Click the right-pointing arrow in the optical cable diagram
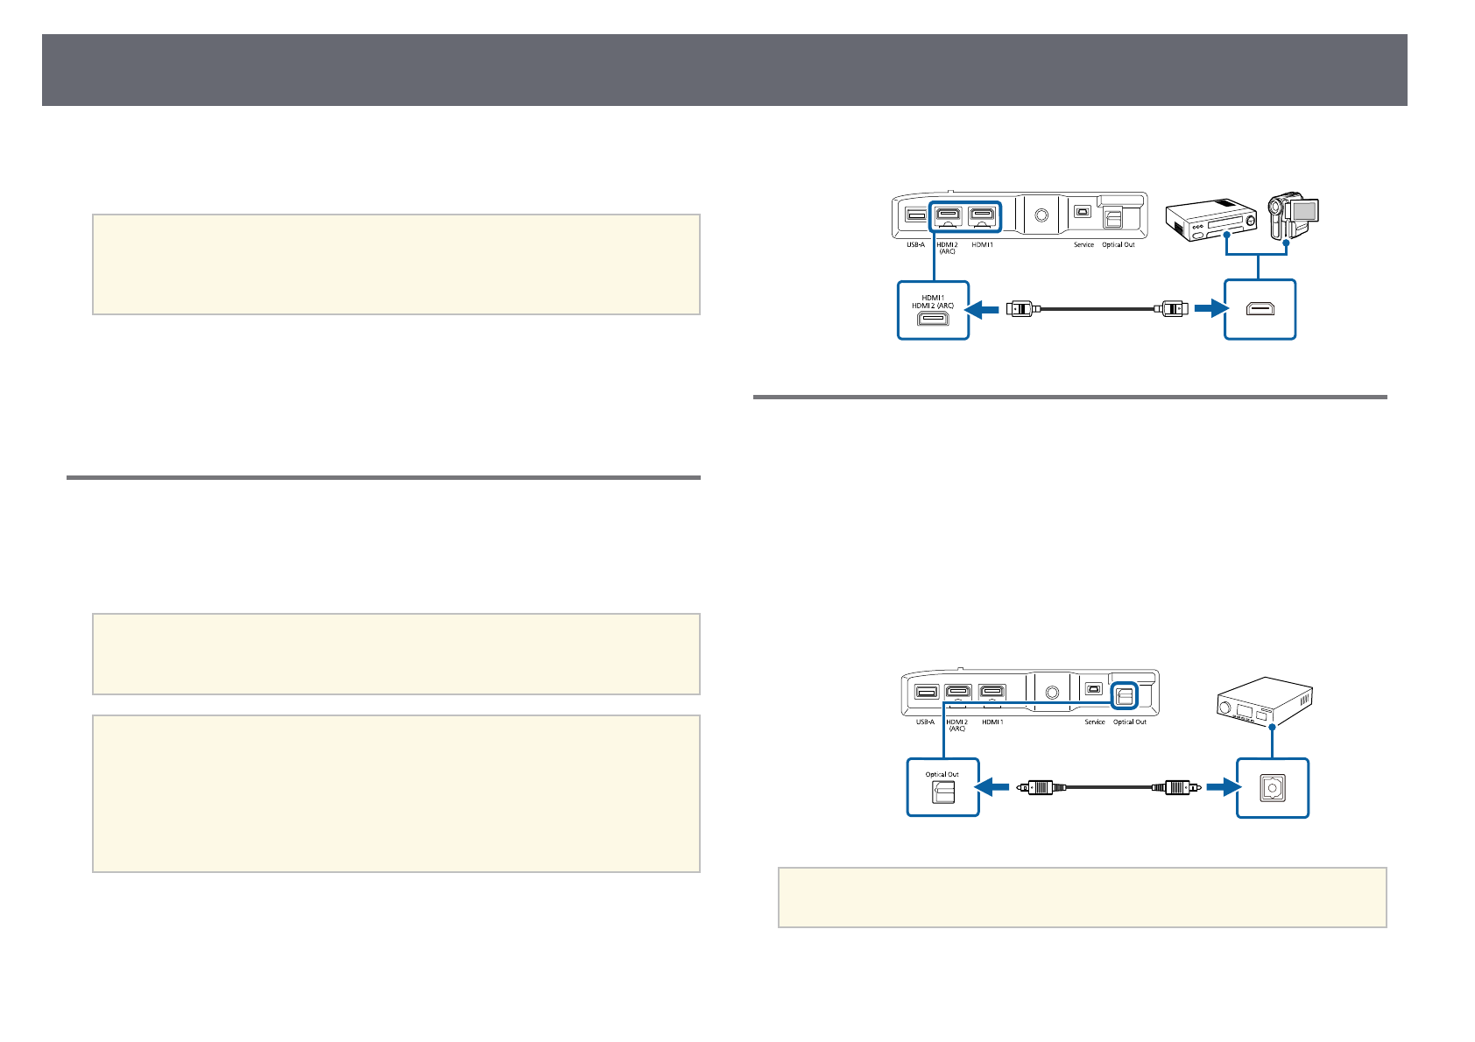This screenshot has width=1475, height=1042. (1220, 787)
